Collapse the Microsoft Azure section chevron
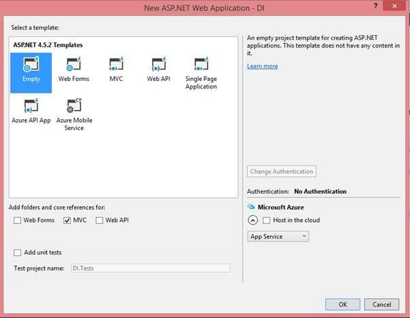This screenshot has height=318, width=410. click(x=253, y=220)
